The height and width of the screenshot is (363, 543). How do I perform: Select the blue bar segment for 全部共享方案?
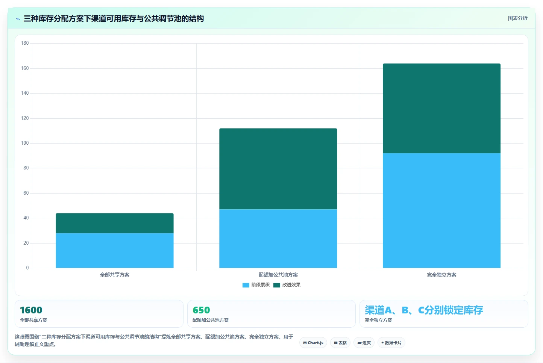coord(115,250)
